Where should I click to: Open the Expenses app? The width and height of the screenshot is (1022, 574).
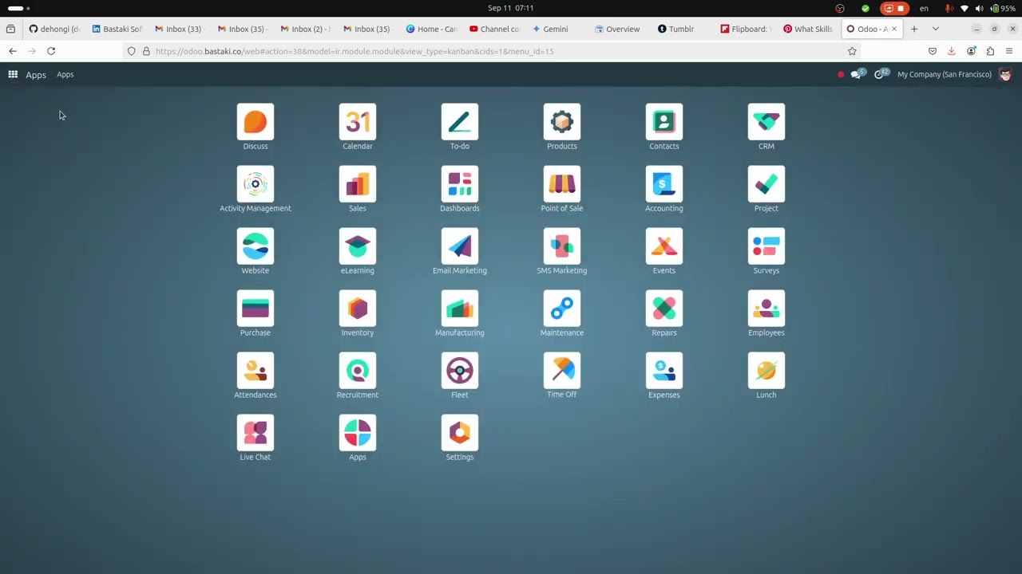[664, 371]
